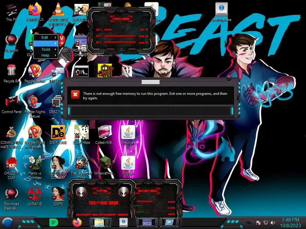Open the ISRAEL desktop shortcut
This screenshot has width=306, height=229.
pos(58,75)
